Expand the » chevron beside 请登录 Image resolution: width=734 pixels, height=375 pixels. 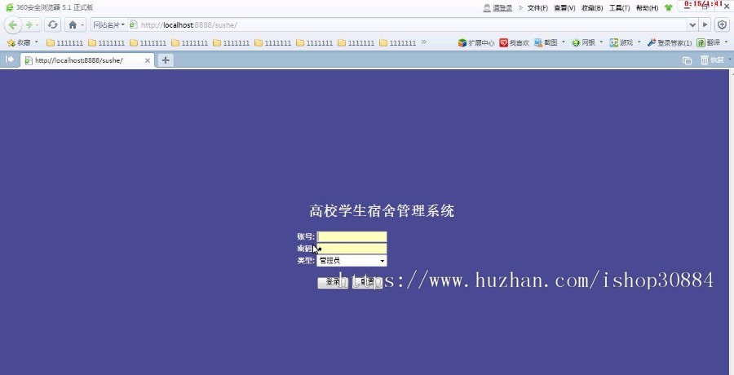click(x=520, y=7)
